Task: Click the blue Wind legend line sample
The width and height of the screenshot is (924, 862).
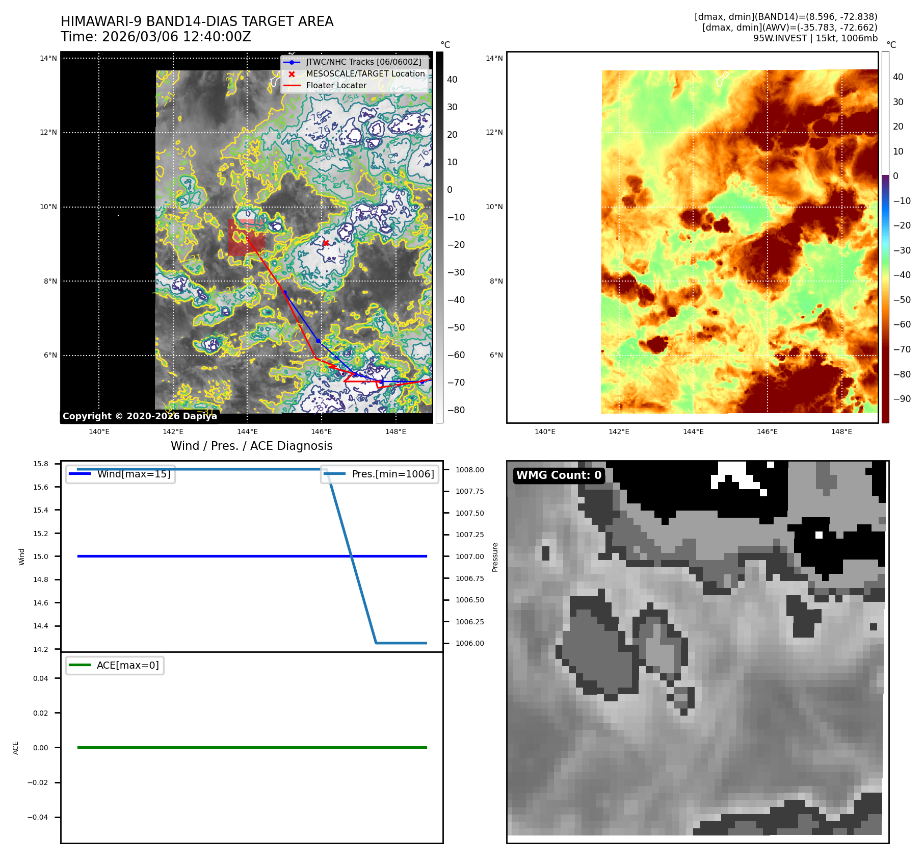Action: [x=79, y=474]
